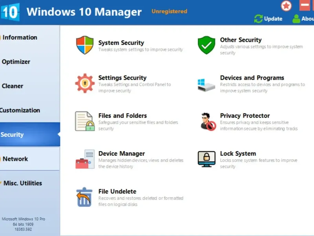Open System Security shield icon
314x236 pixels.
click(x=85, y=45)
